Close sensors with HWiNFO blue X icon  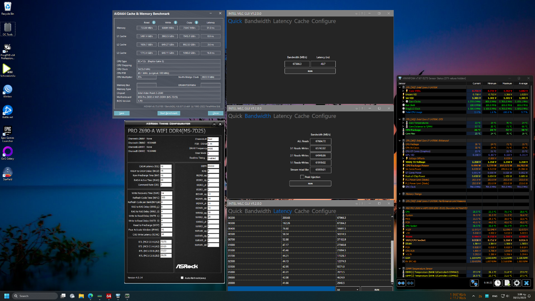[x=526, y=283]
